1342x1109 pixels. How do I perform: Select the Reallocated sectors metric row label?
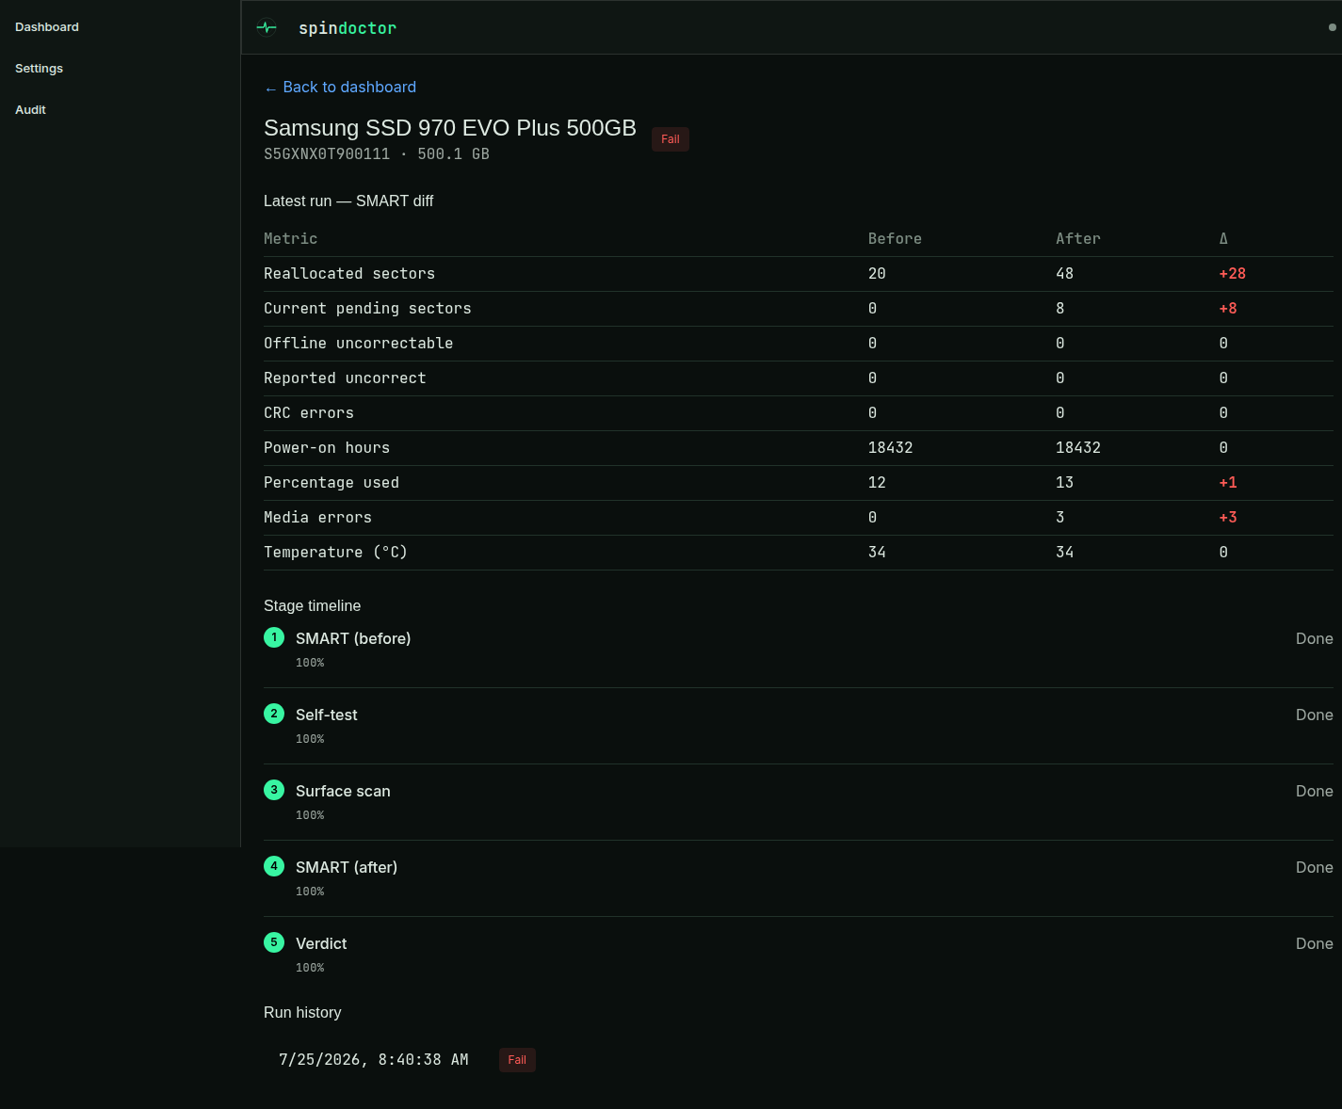coord(349,274)
